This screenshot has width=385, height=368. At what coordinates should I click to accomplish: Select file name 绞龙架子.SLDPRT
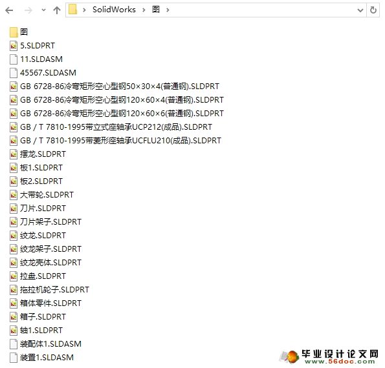coord(51,249)
